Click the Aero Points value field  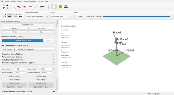point(47,69)
